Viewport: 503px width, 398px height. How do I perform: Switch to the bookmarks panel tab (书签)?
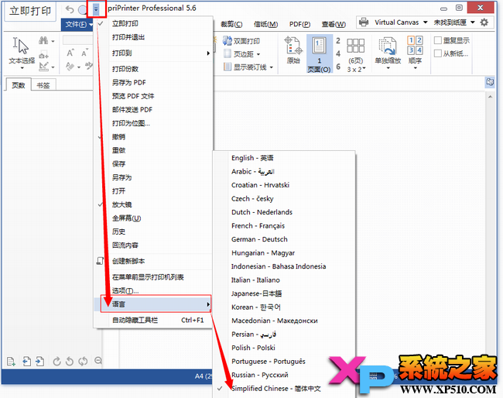click(x=43, y=85)
